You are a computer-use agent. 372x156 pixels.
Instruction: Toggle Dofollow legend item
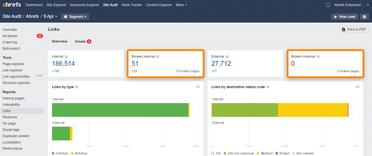(x=61, y=153)
